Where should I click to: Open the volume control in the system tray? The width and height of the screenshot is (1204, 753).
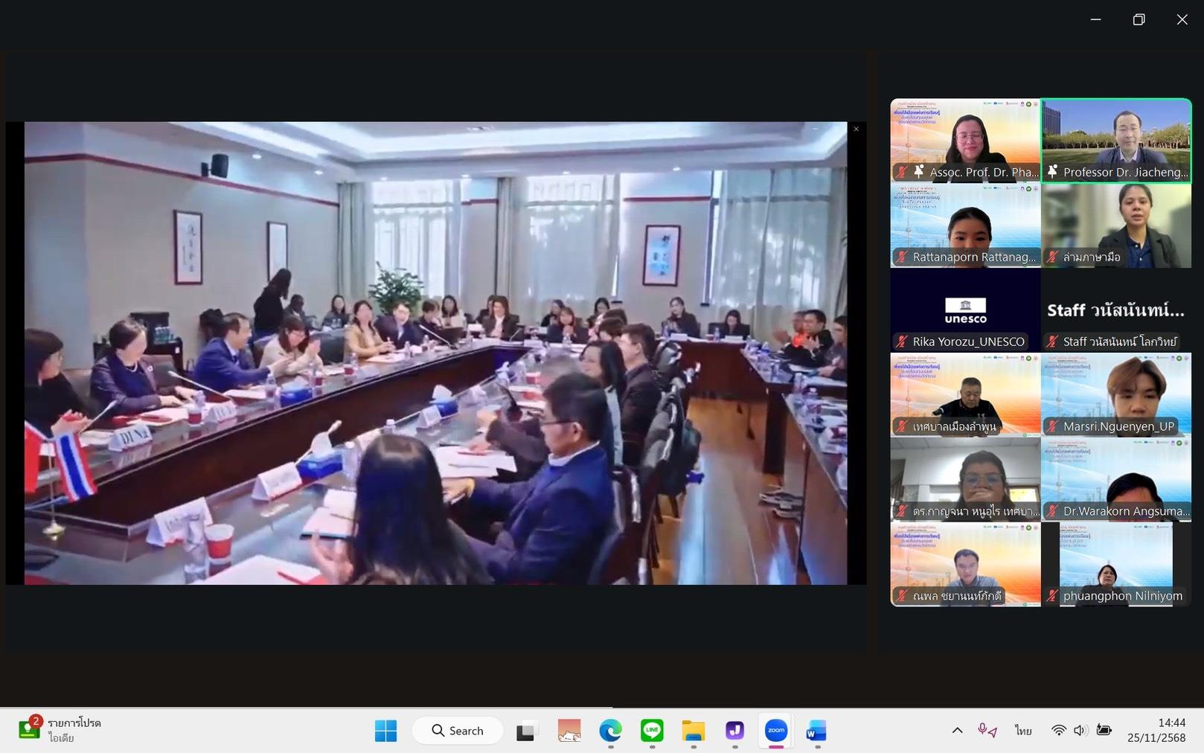tap(1080, 731)
